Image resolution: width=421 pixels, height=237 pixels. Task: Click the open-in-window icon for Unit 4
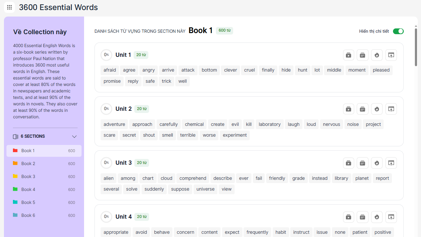click(391, 217)
